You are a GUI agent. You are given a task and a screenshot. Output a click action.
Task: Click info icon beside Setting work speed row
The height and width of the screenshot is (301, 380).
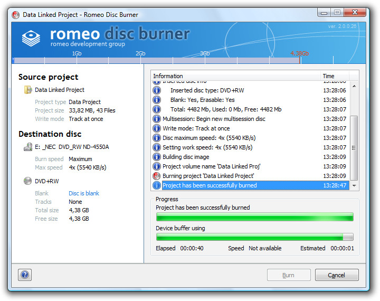[157, 147]
